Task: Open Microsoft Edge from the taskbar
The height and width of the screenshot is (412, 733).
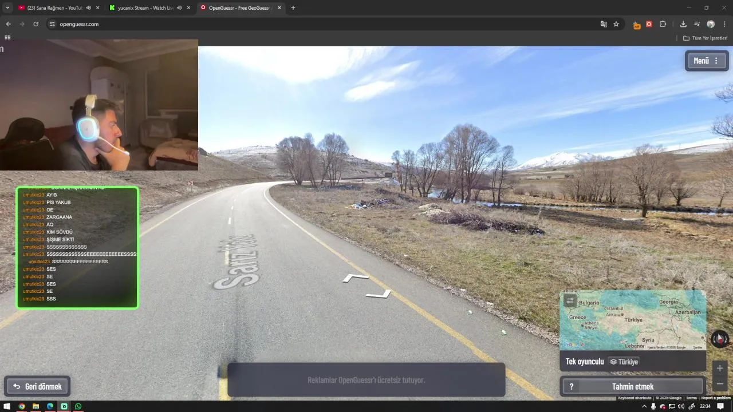Action: click(50, 406)
